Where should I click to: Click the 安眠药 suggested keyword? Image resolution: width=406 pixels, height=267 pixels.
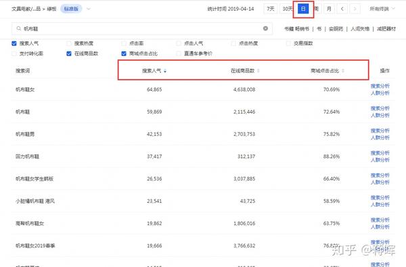point(336,28)
